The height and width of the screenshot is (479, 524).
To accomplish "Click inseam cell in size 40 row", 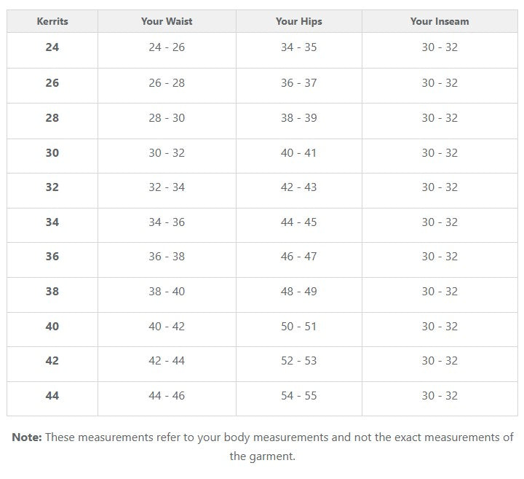I will pyautogui.click(x=440, y=327).
